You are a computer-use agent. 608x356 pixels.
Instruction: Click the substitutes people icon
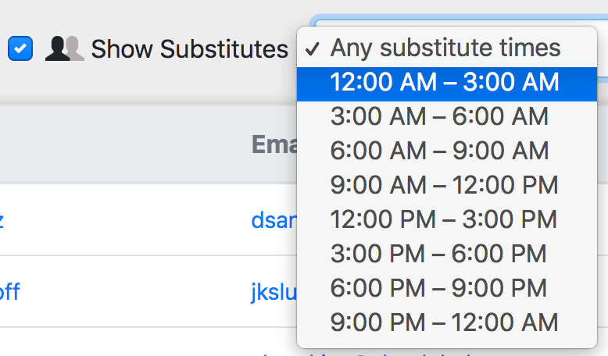coord(64,48)
